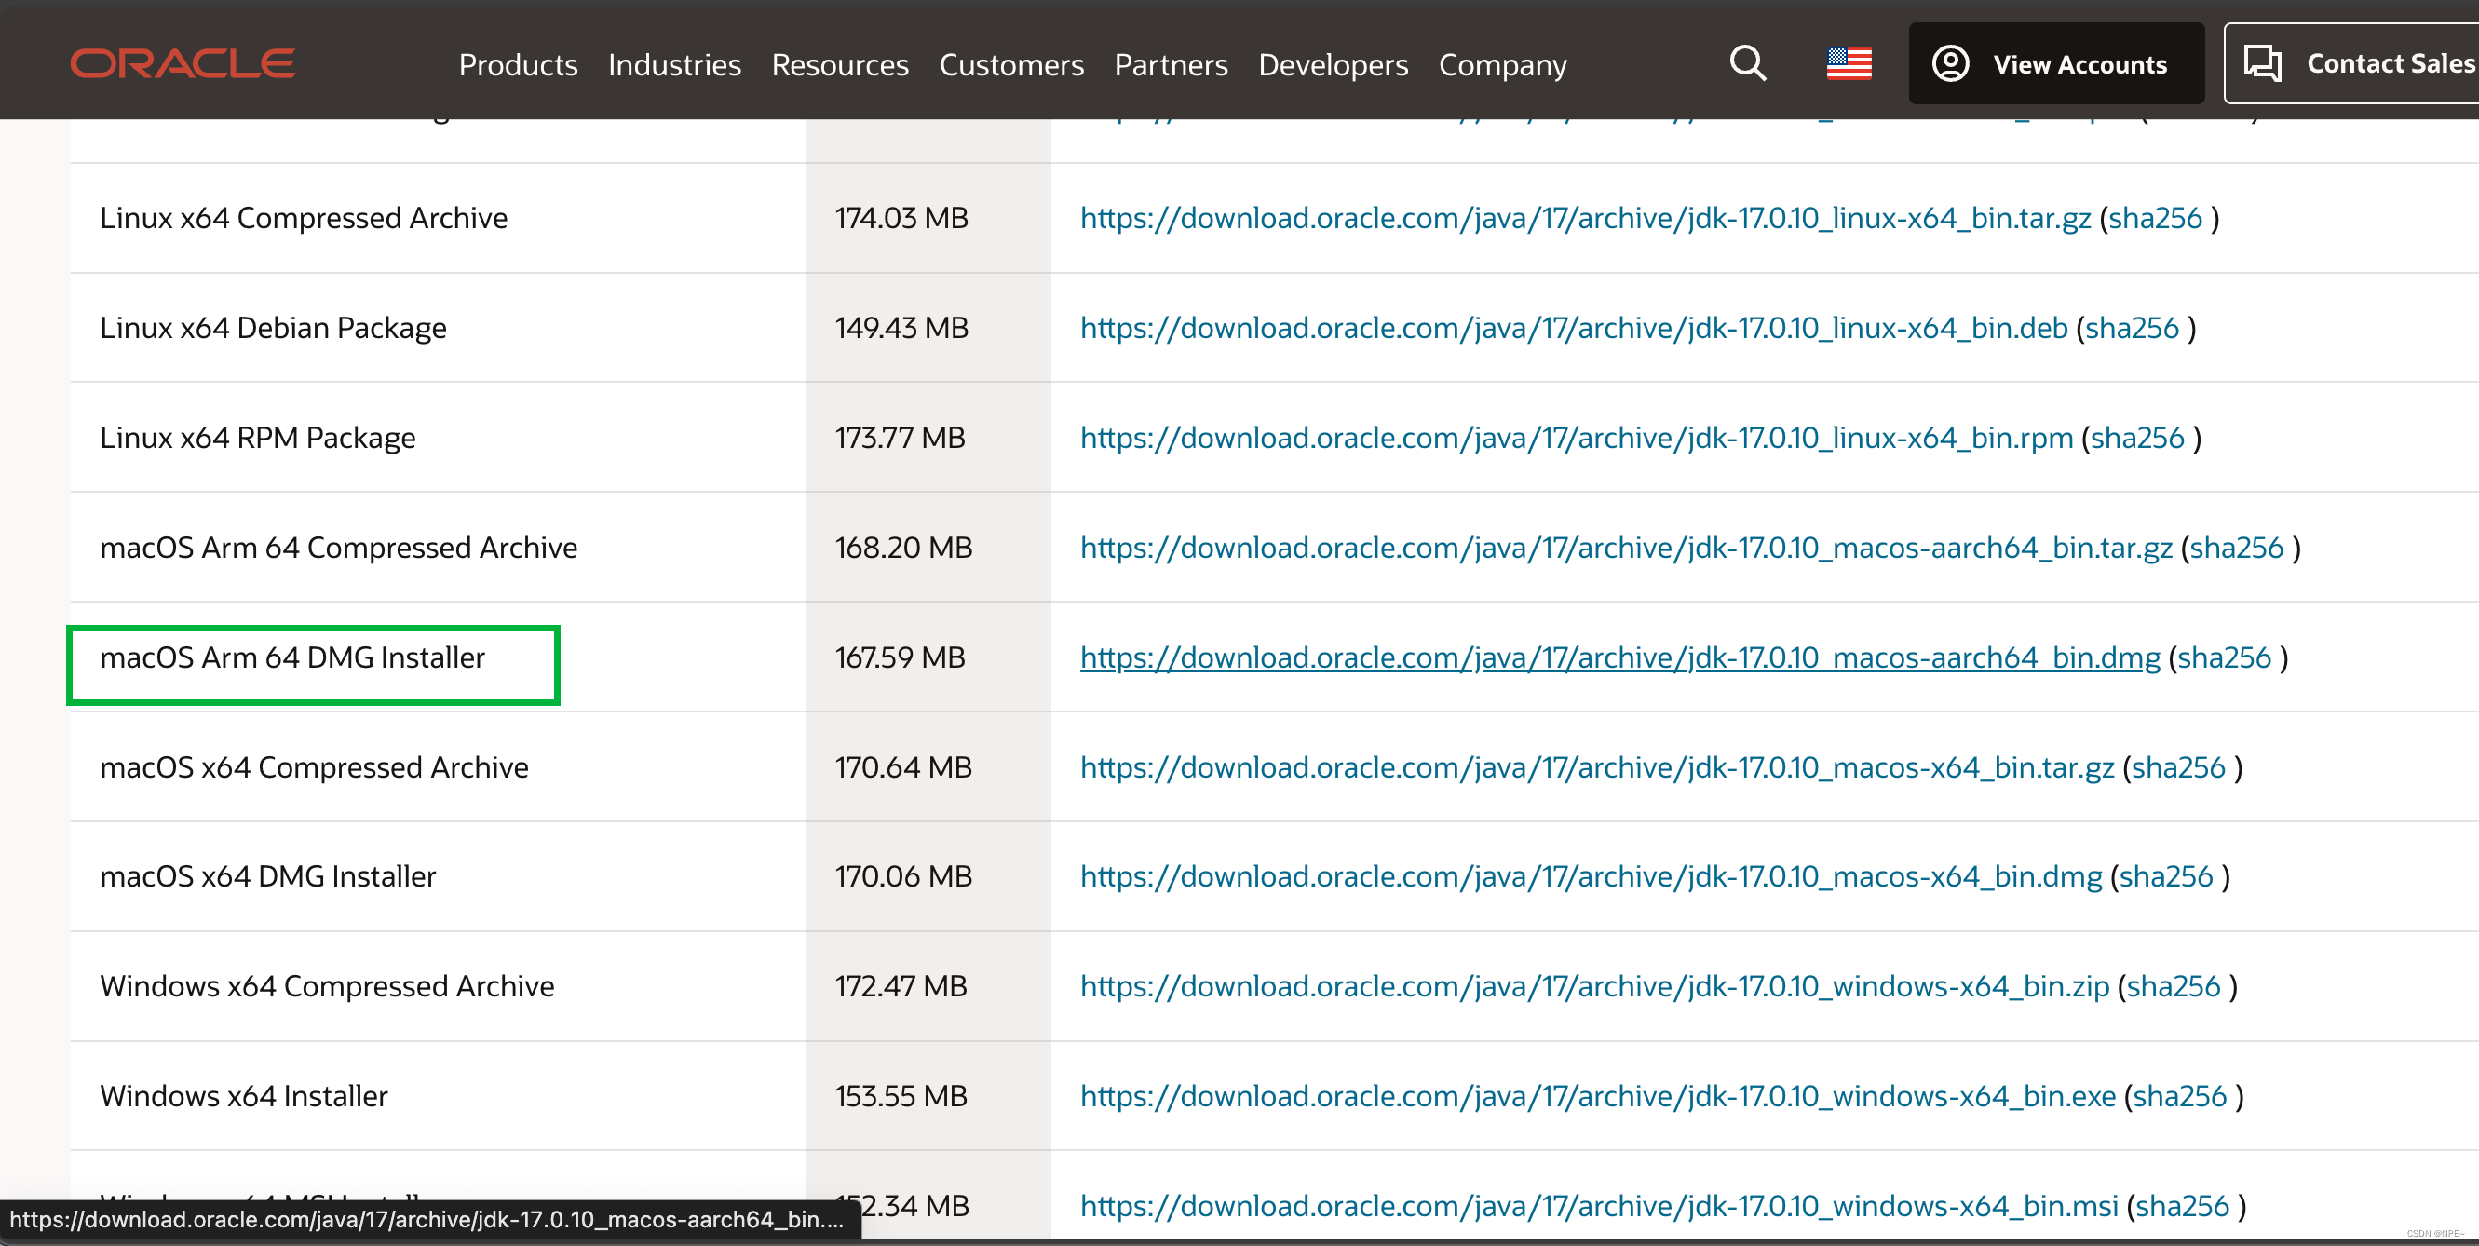Open sha256 for macOS Arm 64 tar.gz
2479x1246 pixels.
pos(2237,548)
